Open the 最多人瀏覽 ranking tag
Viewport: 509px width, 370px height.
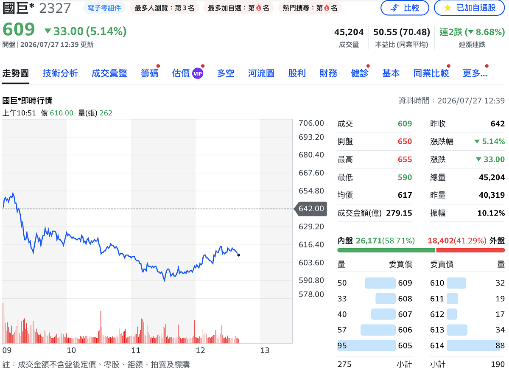(x=164, y=8)
